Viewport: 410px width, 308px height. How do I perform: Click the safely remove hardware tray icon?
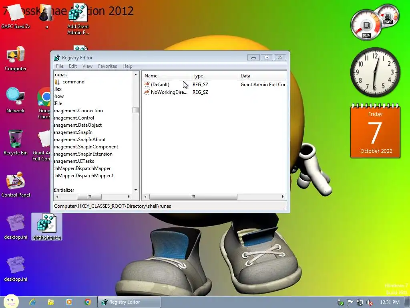340,302
